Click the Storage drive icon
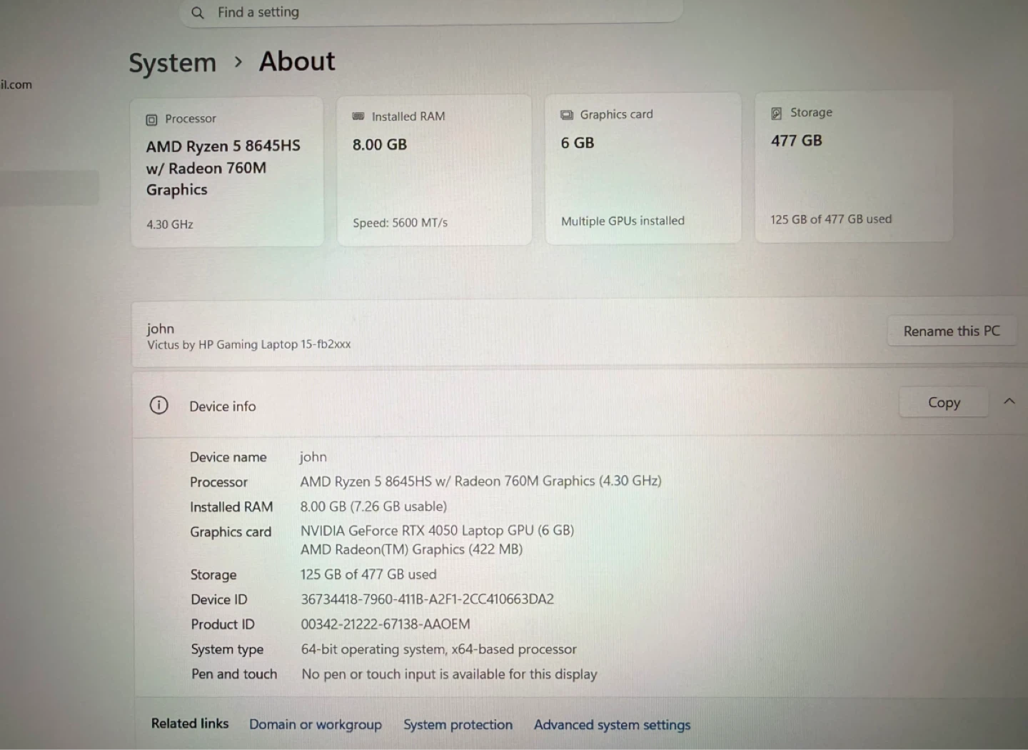This screenshot has width=1028, height=750. 776,113
